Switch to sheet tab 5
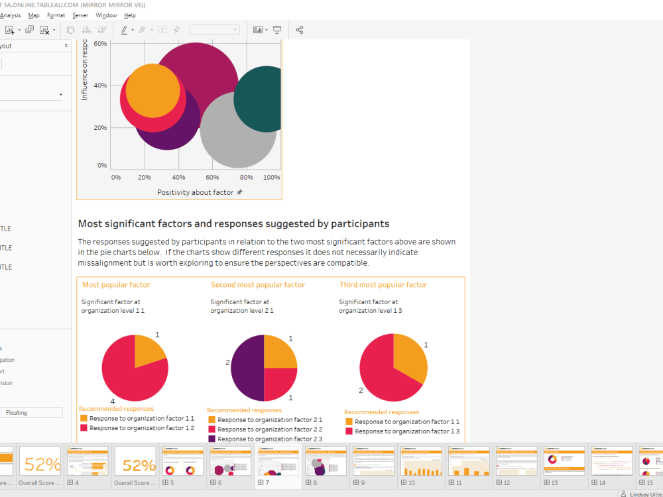 (x=183, y=467)
